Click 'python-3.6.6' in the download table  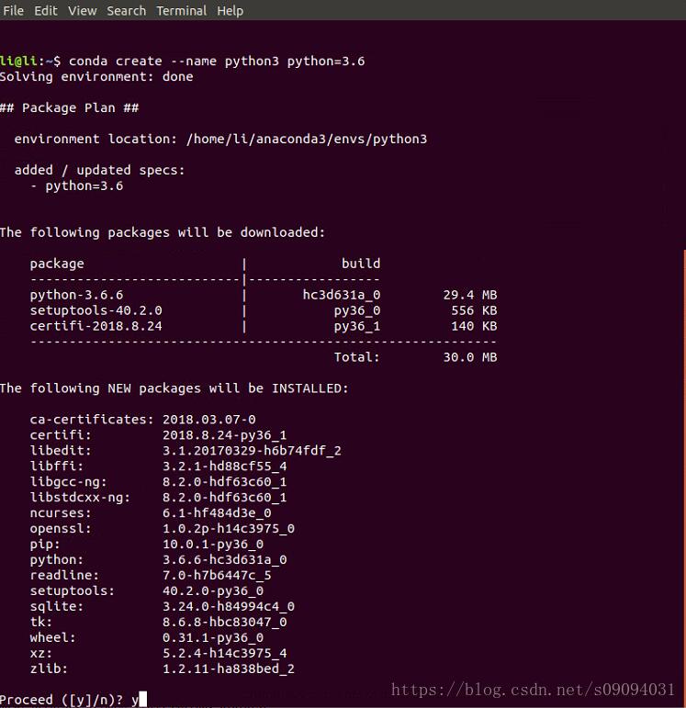click(76, 295)
